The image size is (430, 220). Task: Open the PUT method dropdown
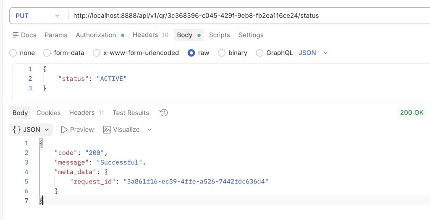click(x=37, y=16)
